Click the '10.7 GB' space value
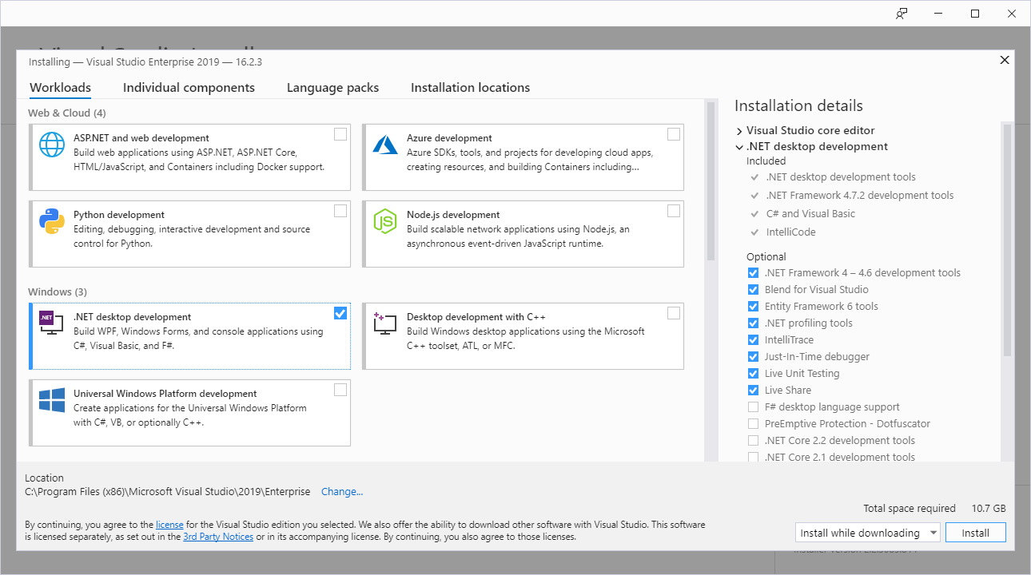Image resolution: width=1031 pixels, height=575 pixels. coord(989,509)
